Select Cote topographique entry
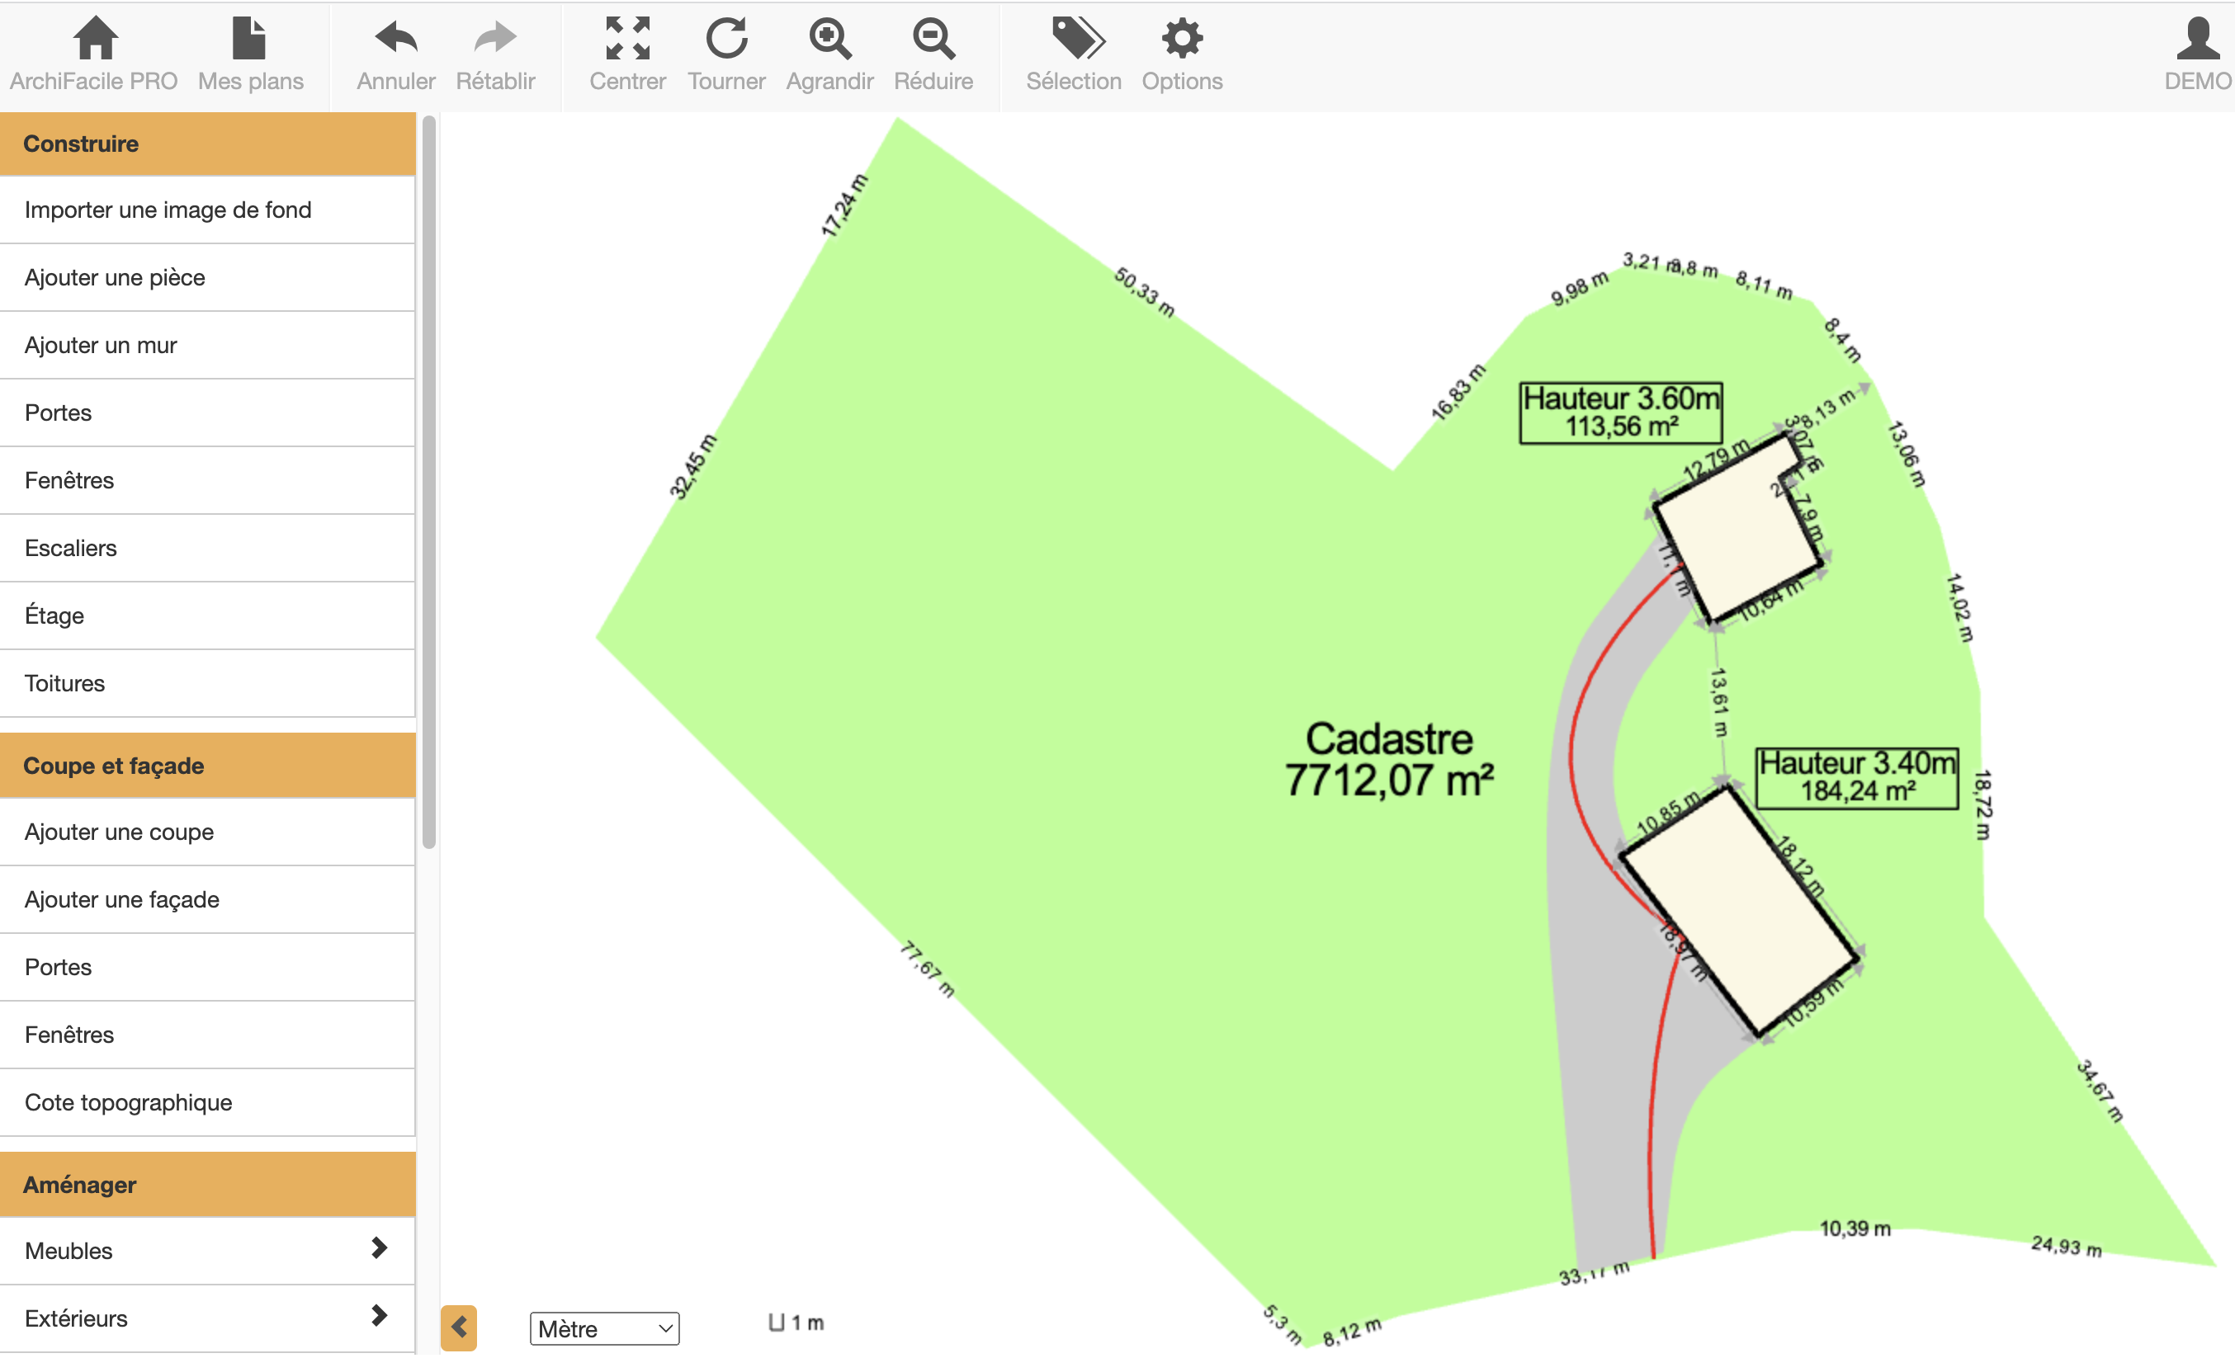2235x1358 pixels. (129, 1103)
